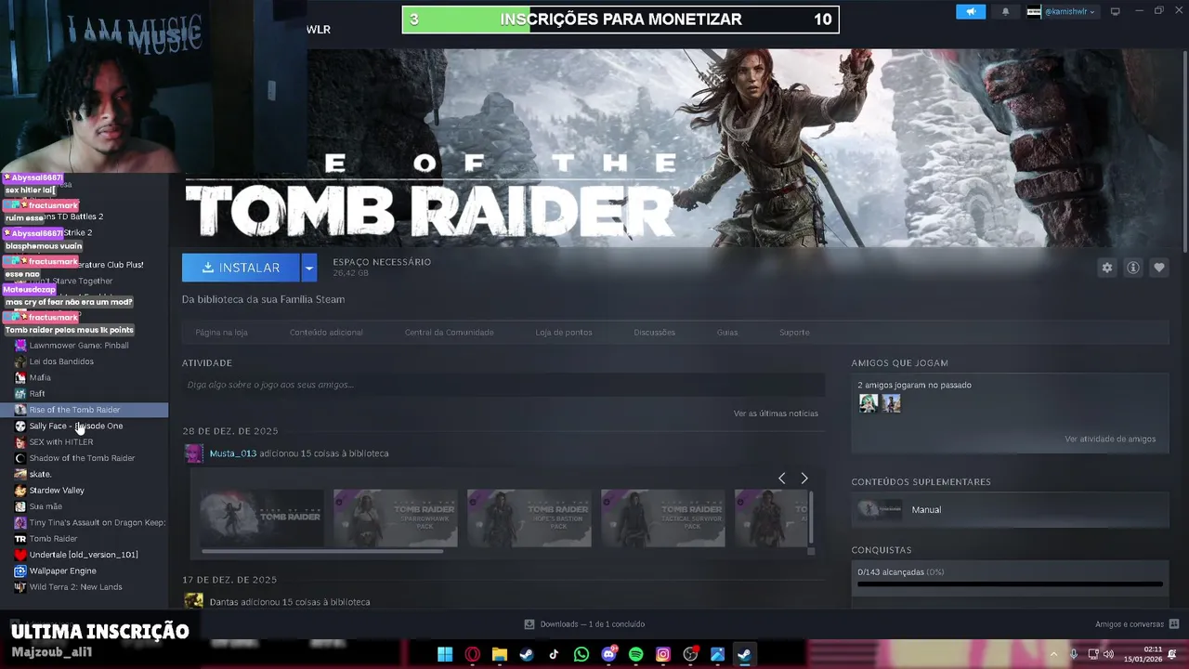Click the Musta_013 username link
The width and height of the screenshot is (1189, 669).
point(232,453)
